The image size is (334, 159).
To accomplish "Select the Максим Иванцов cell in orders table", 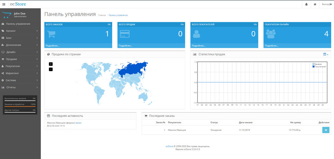I will (176, 130).
